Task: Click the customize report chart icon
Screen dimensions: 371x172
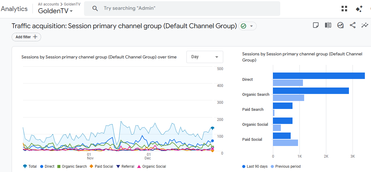Action: (x=340, y=25)
